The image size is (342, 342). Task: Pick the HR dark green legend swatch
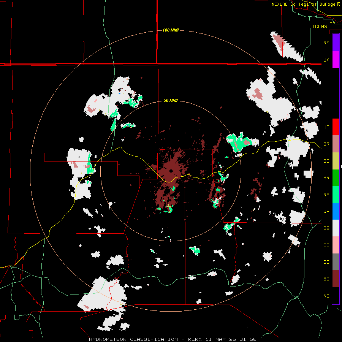point(336,178)
